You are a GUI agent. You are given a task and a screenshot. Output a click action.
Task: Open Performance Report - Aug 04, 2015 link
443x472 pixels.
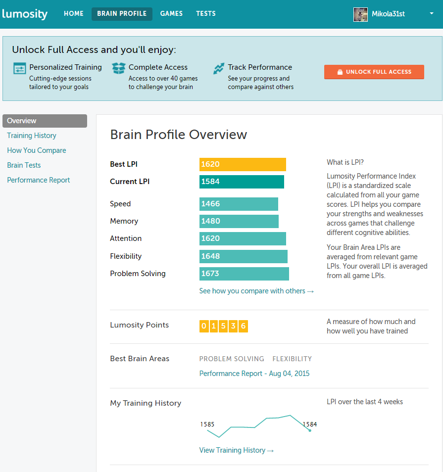254,374
